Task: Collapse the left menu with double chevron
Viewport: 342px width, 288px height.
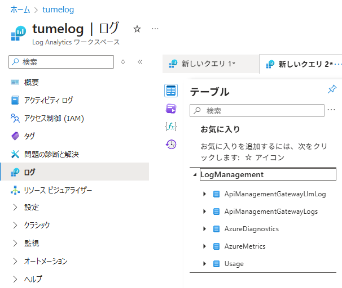Action: [140, 62]
